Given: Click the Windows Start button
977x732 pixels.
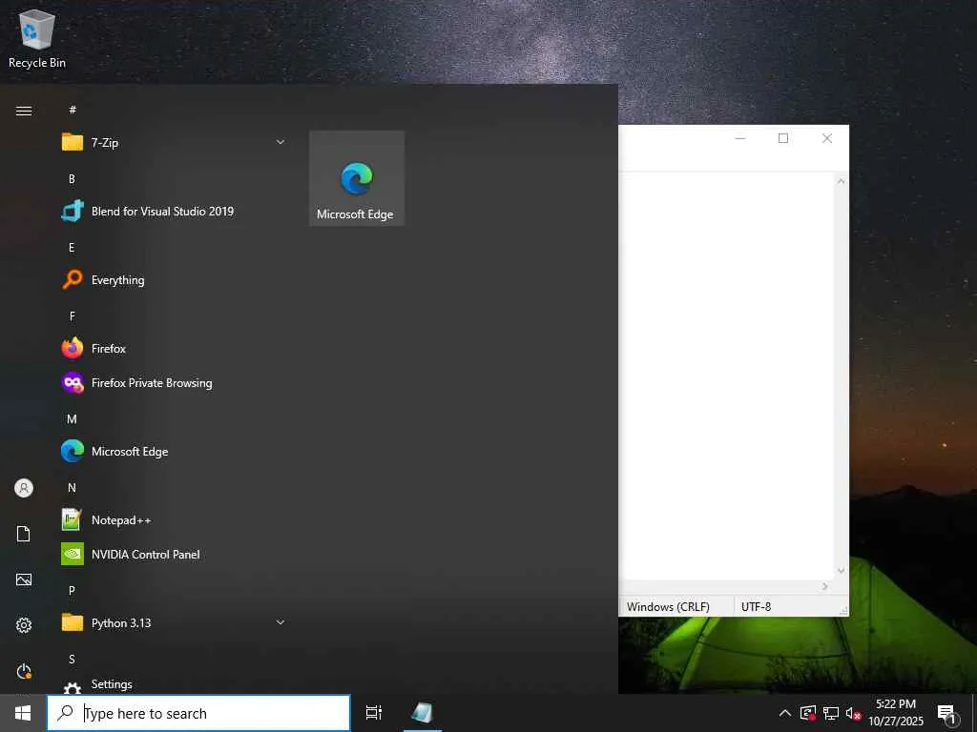Looking at the screenshot, I should [x=23, y=713].
